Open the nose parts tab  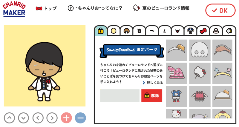tap(165, 31)
